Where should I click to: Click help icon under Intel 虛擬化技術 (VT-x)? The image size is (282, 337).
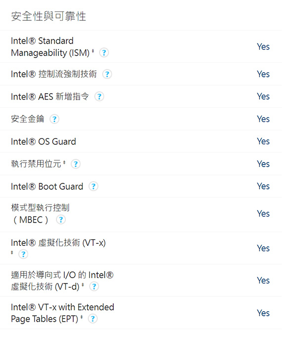pyautogui.click(x=23, y=254)
